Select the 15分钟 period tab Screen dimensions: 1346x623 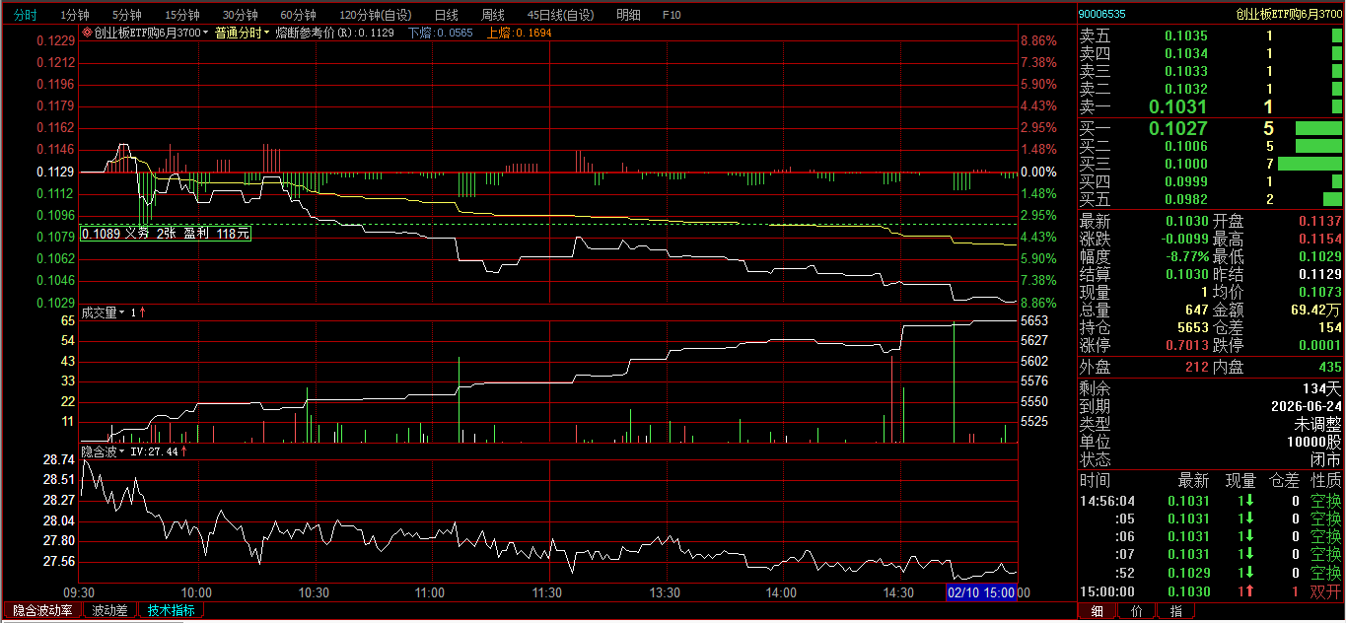tap(182, 15)
